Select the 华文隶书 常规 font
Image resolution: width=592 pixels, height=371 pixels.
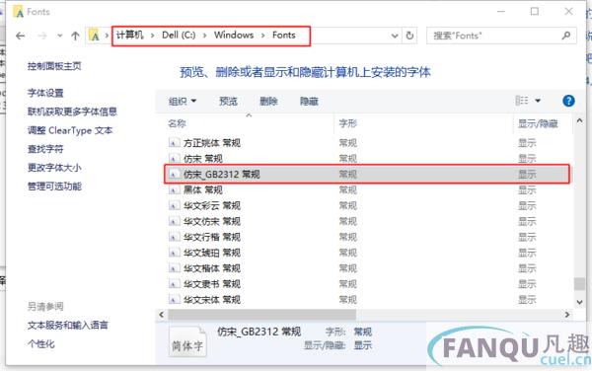tap(212, 284)
